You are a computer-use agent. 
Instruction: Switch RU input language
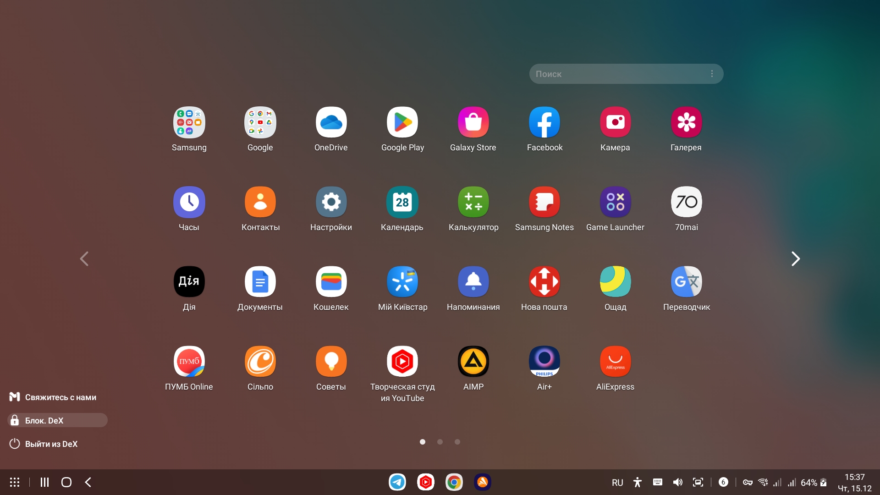pyautogui.click(x=617, y=483)
